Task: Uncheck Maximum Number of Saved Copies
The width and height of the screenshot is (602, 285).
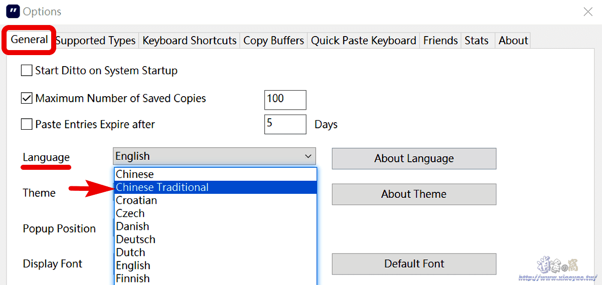Action: click(x=27, y=98)
